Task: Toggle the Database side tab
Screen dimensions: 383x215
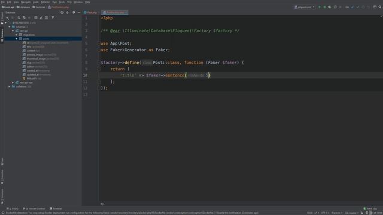Action: [2, 35]
